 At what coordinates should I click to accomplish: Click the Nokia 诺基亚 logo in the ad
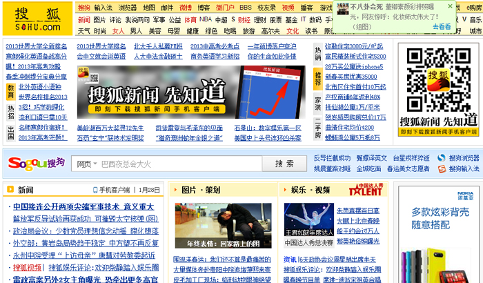(x=466, y=196)
